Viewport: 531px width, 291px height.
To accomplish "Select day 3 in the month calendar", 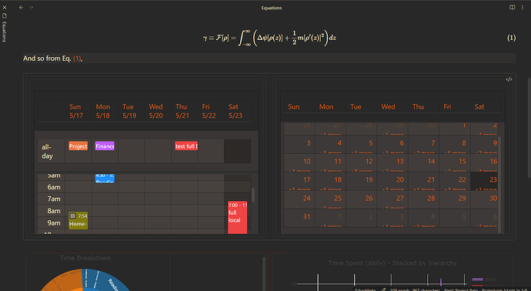I will 299,144.
